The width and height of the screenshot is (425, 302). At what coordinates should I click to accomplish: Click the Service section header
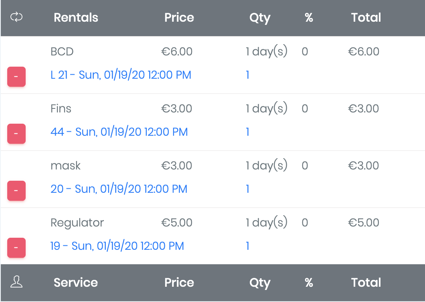[76, 283]
